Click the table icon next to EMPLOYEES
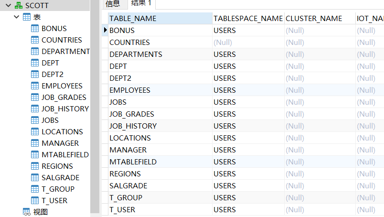The width and height of the screenshot is (384, 217). 35,86
